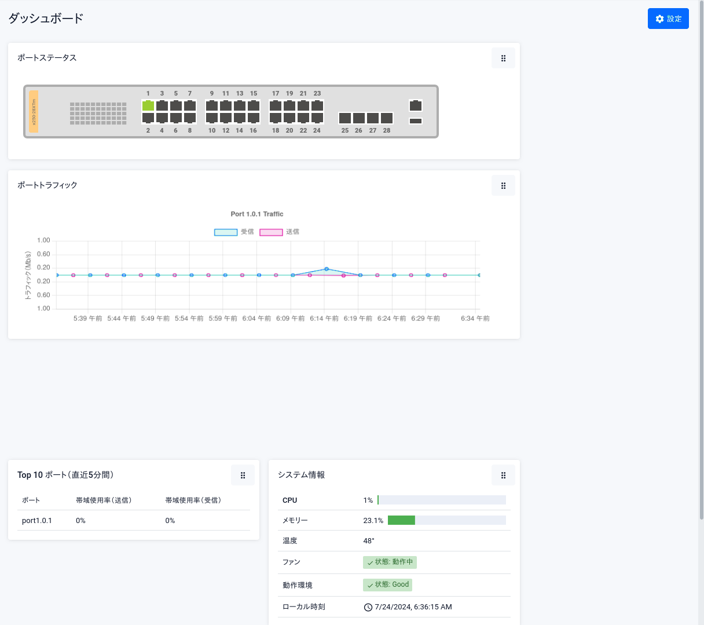Click the green active port 1 icon

point(148,105)
